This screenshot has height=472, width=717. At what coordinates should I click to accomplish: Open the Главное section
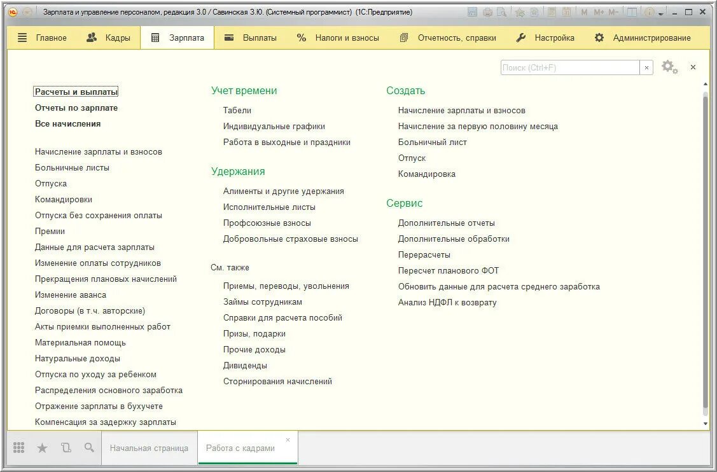(x=42, y=38)
